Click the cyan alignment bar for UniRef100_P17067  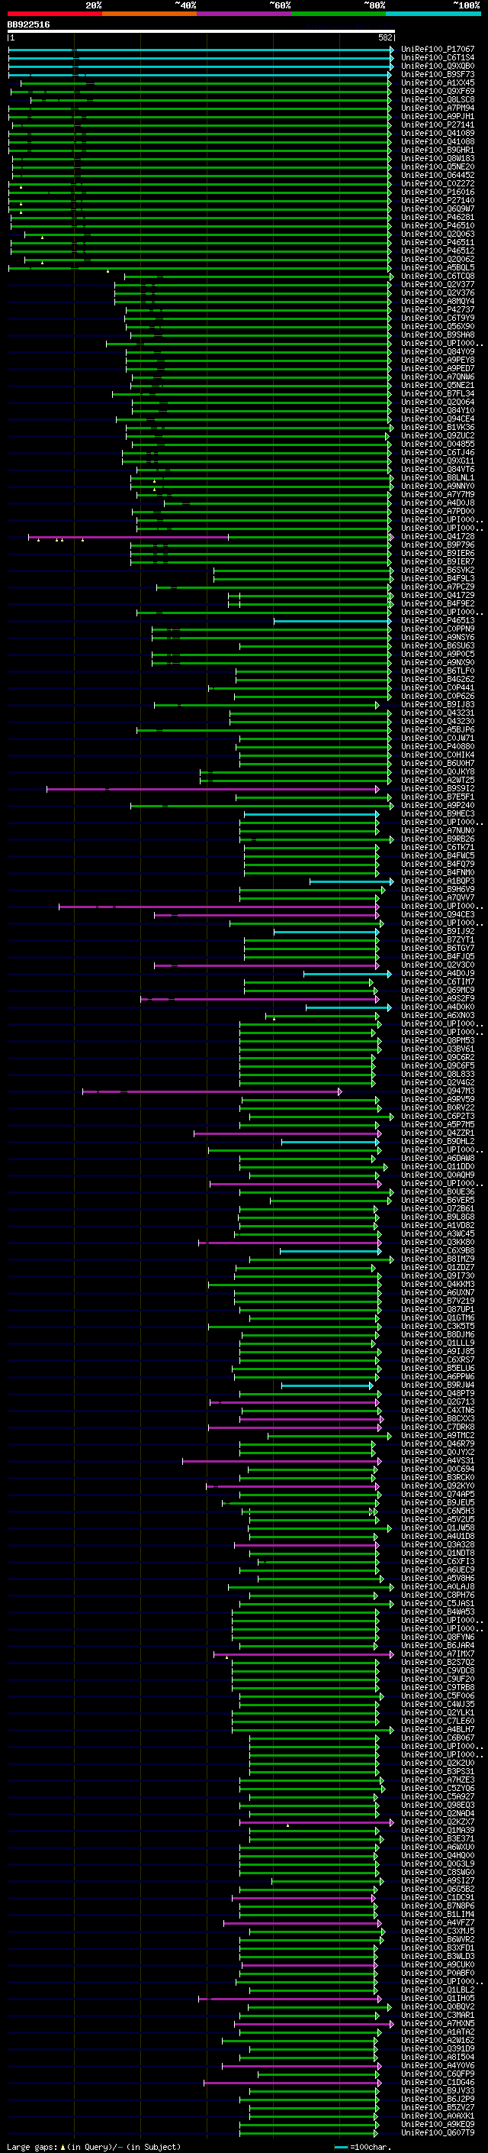201,50
